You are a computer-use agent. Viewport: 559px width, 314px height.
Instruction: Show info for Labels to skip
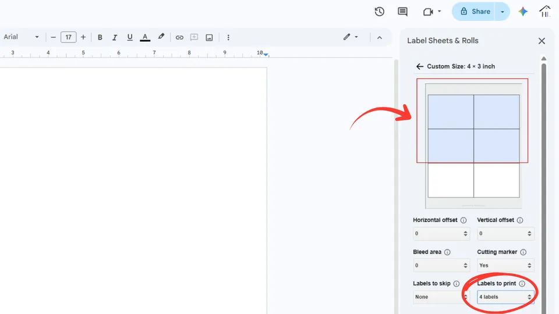(457, 284)
